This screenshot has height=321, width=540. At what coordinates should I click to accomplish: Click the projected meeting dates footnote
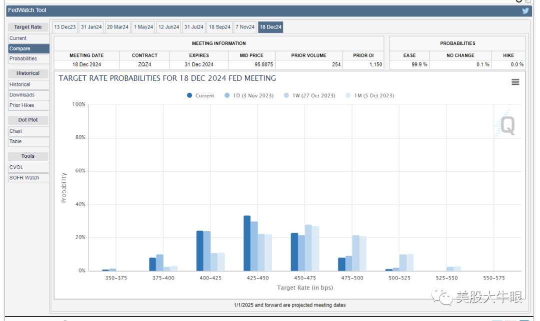pyautogui.click(x=289, y=305)
